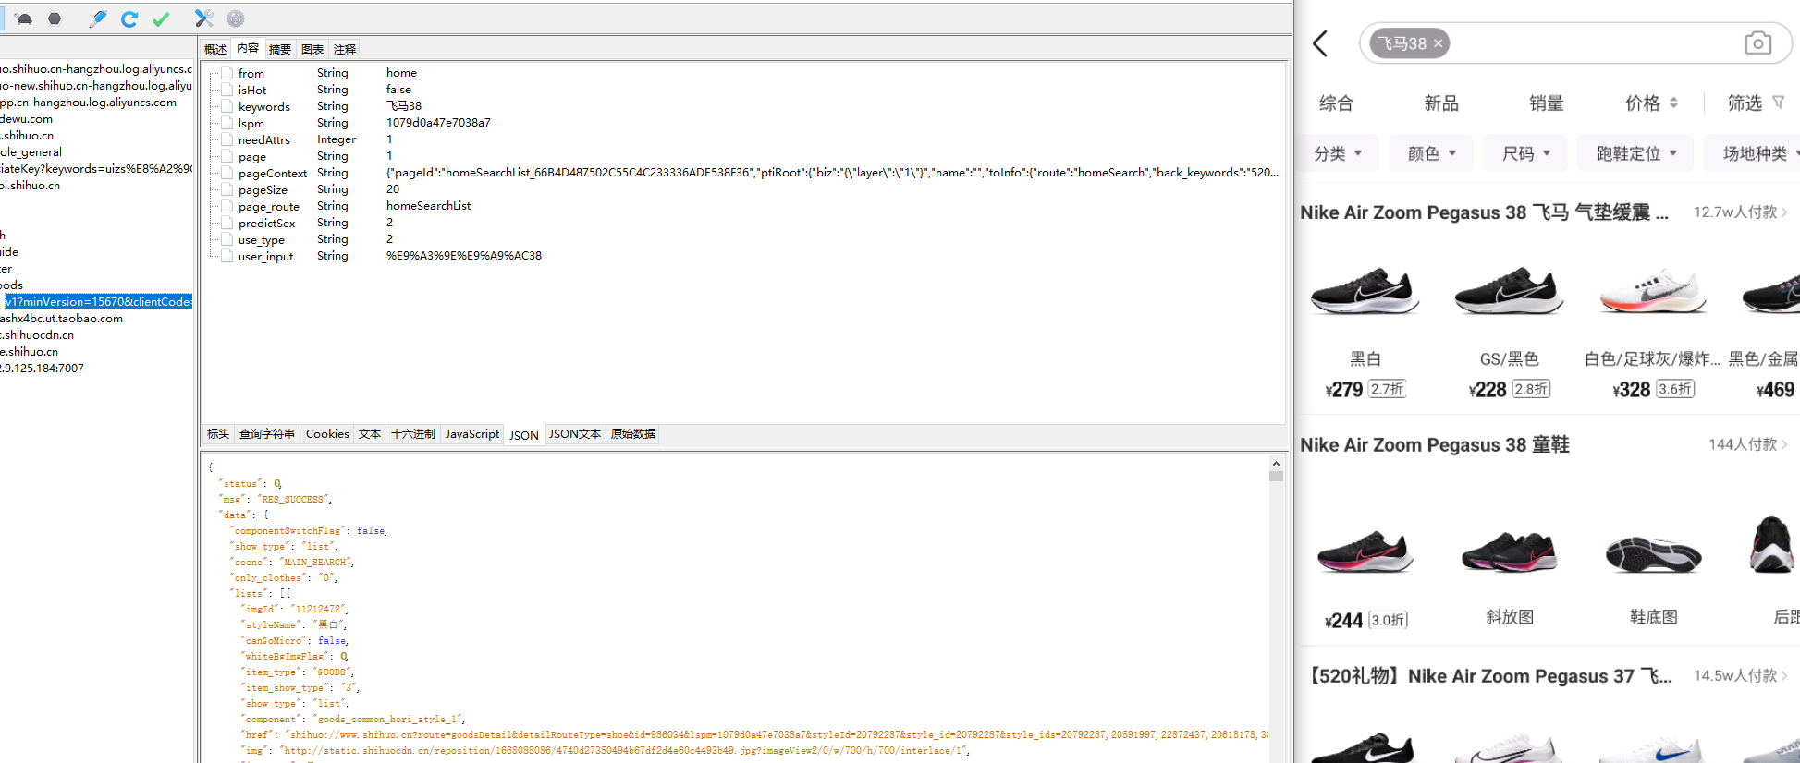Screen dimensions: 1800x763
Task: Click the JSON panel scrollbar up arrow
Action: pyautogui.click(x=1276, y=464)
